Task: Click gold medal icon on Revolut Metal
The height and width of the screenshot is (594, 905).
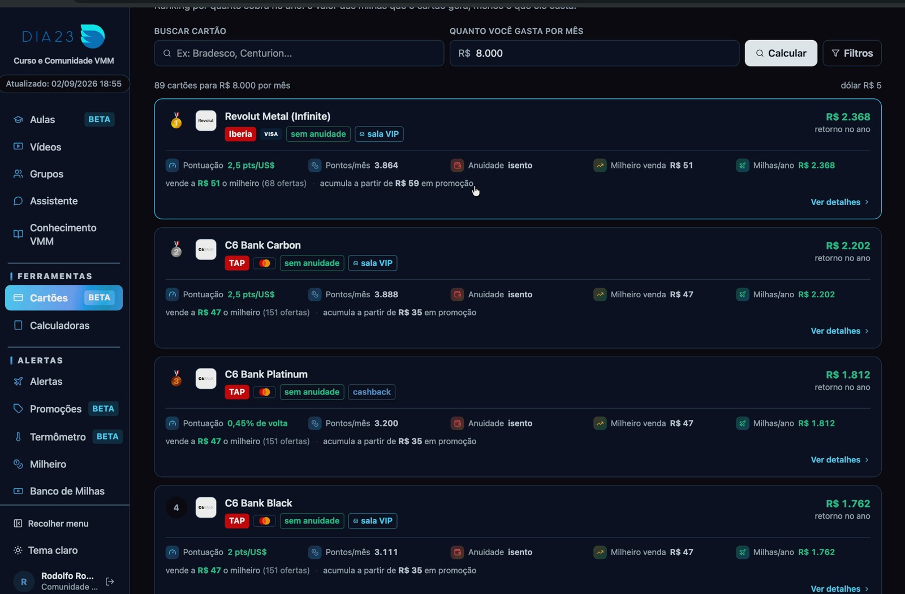Action: pyautogui.click(x=176, y=120)
